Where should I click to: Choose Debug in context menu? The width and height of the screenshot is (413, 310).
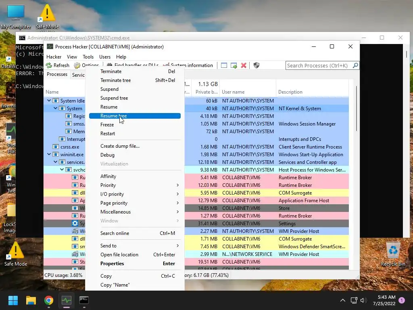(x=135, y=155)
